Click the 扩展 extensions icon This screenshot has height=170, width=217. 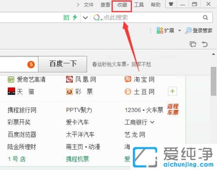tap(160, 30)
